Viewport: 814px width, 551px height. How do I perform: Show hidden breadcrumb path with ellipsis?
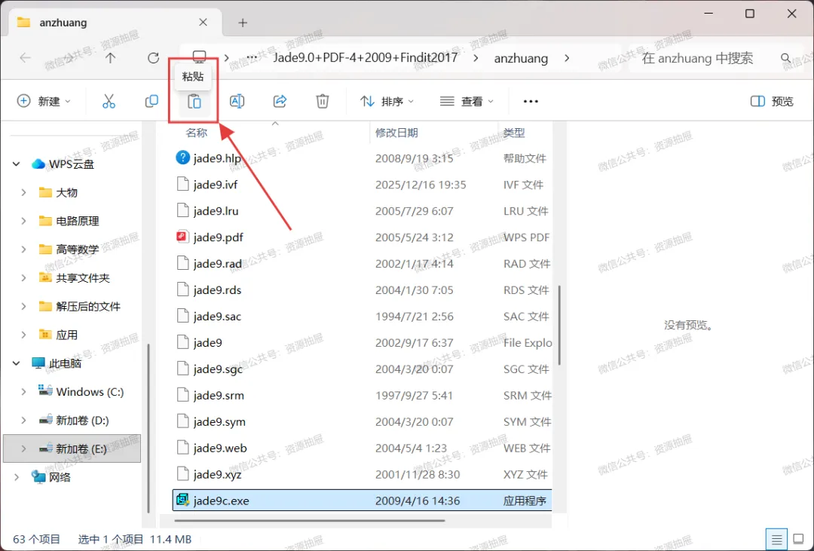252,57
